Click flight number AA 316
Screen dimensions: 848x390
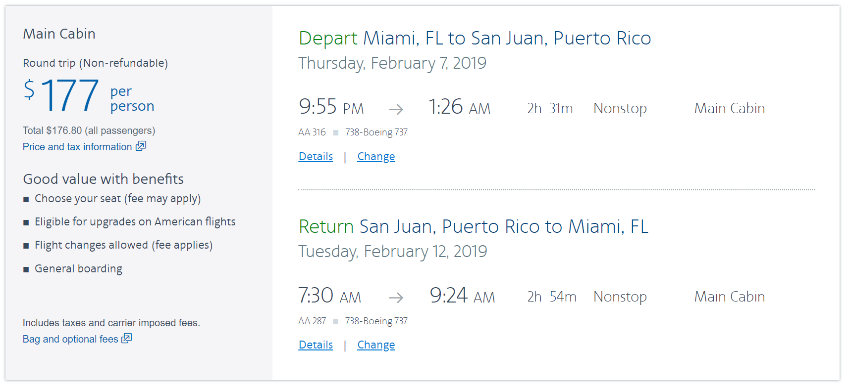pos(312,132)
